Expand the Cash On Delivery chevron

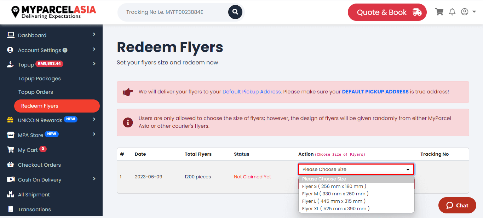94,179
